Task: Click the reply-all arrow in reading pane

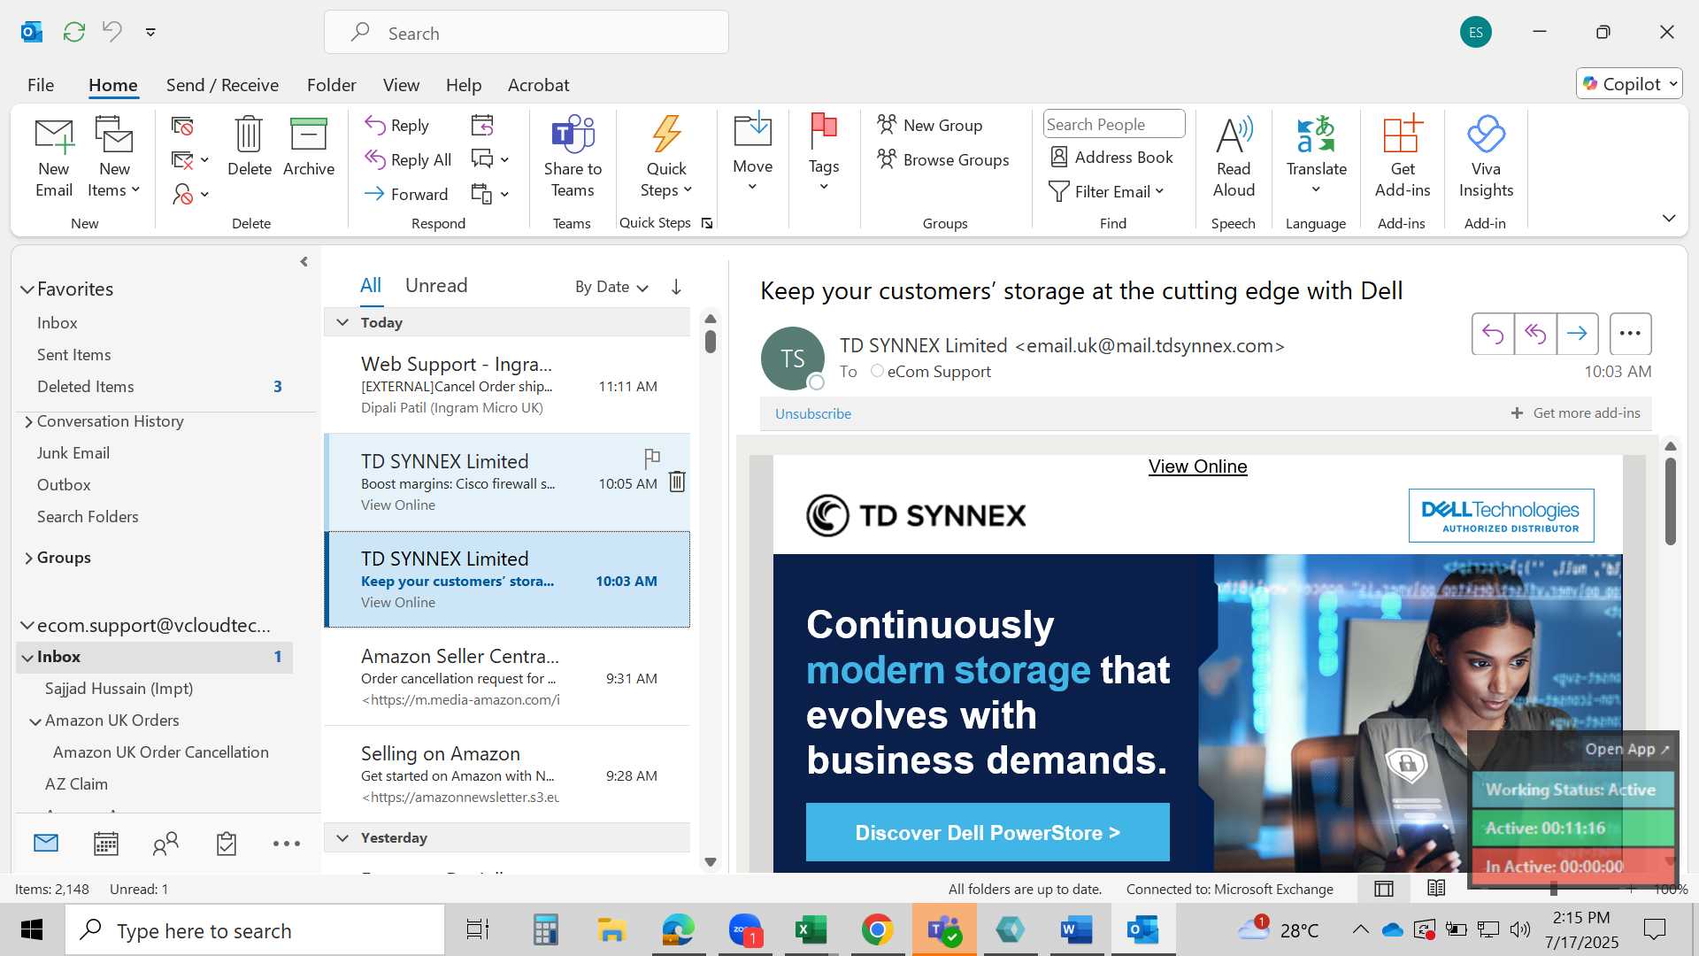Action: [1535, 334]
